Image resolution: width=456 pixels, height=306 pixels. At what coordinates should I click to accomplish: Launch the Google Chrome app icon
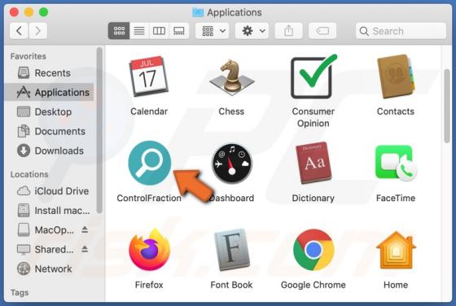(313, 250)
